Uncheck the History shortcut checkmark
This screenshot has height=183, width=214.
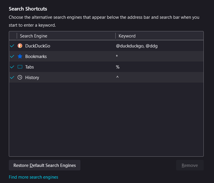click(x=12, y=77)
